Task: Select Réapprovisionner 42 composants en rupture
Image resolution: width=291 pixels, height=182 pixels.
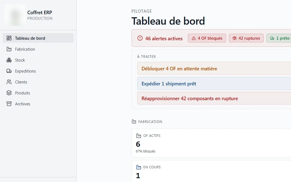Action: pos(214,99)
